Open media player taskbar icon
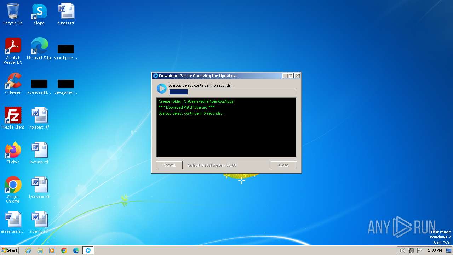This screenshot has height=255, width=453. [x=52, y=250]
